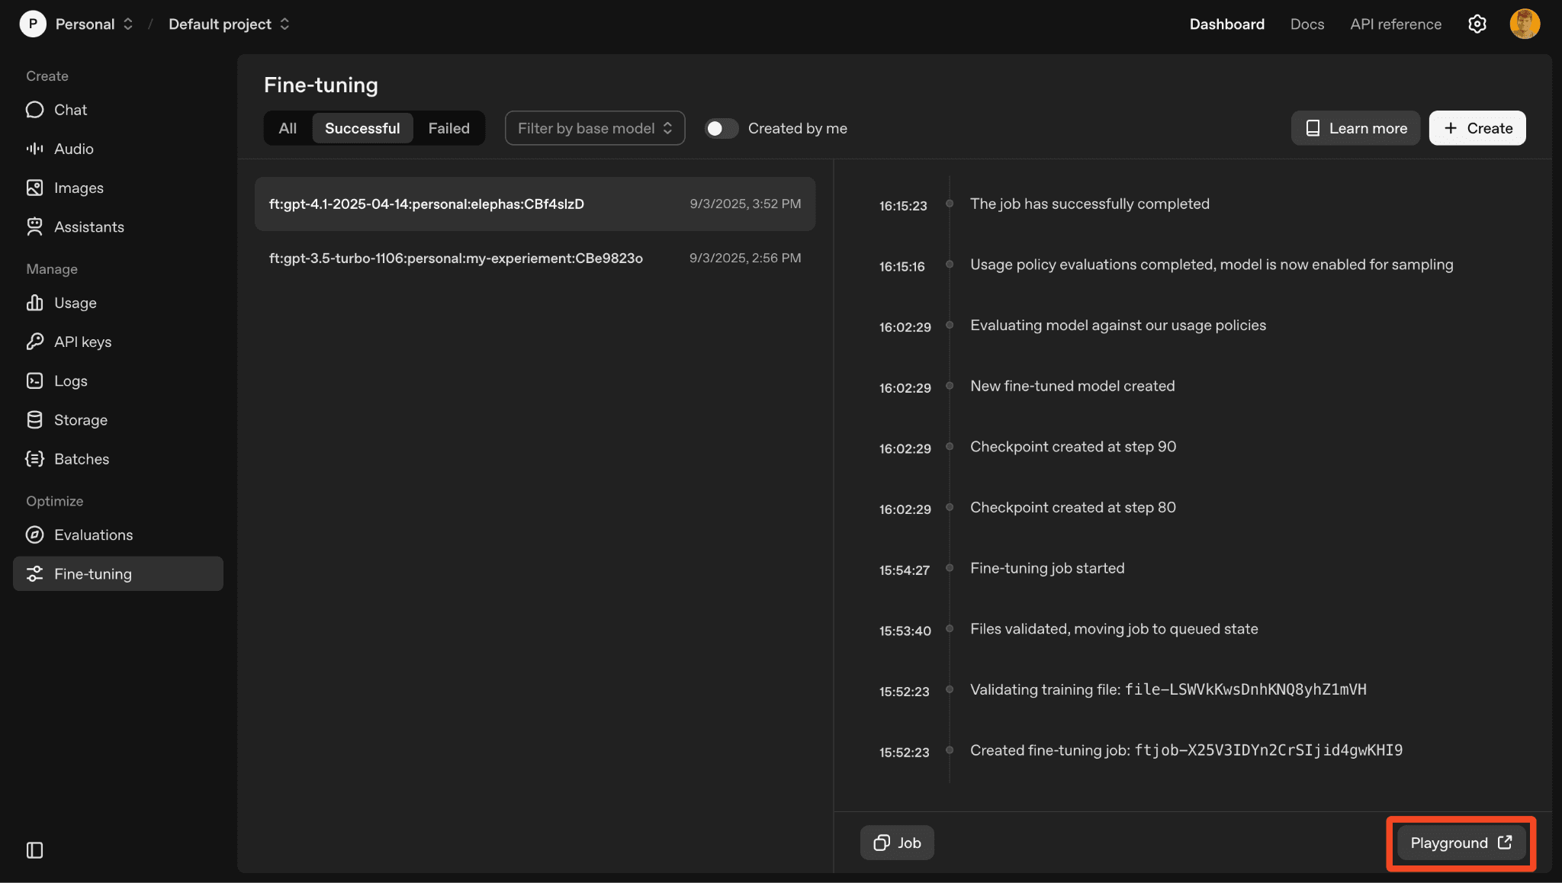The image size is (1562, 883).
Task: Toggle the Created by me switch
Action: 721,128
